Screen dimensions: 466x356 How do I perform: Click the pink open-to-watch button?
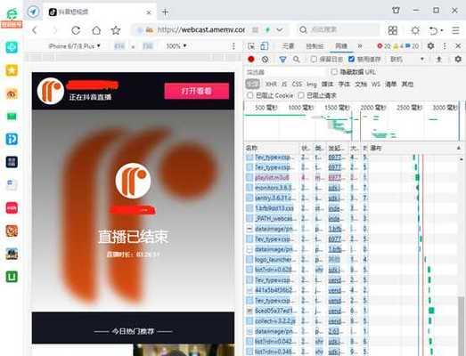click(196, 91)
